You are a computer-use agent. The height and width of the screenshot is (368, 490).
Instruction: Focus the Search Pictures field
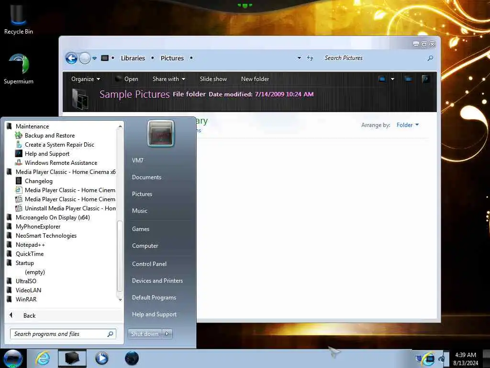tap(373, 58)
